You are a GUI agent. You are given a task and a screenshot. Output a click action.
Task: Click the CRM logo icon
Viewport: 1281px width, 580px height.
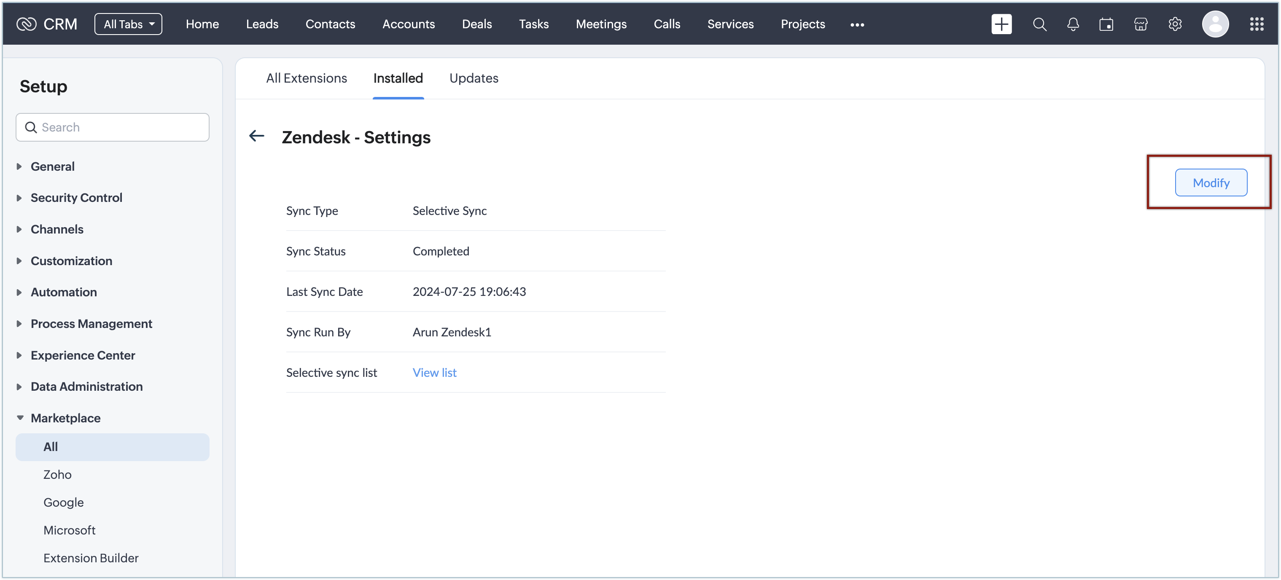[x=27, y=24]
